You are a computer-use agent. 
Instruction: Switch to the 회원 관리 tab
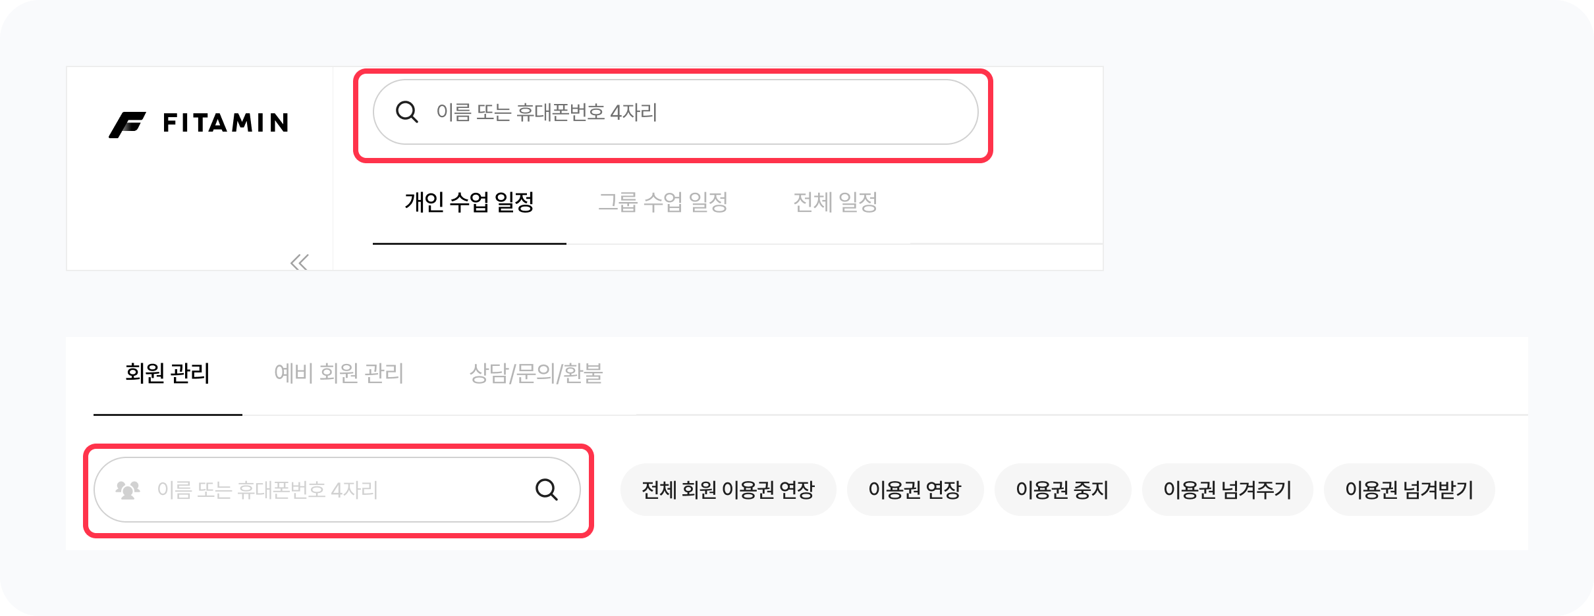click(x=167, y=373)
